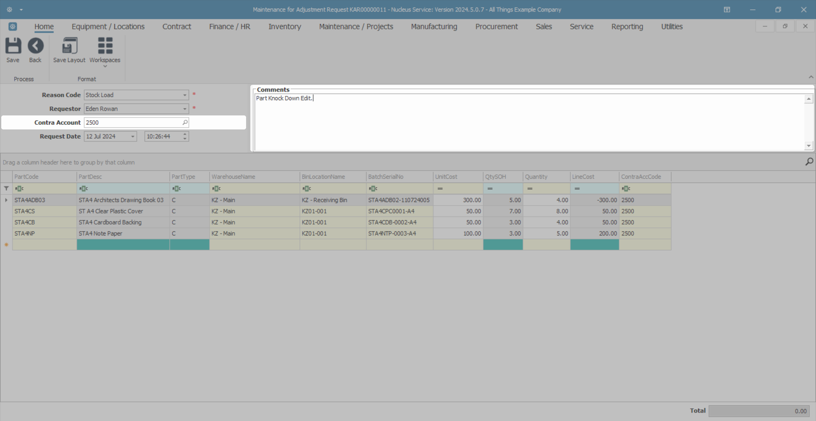Click the application gear icon in title bar

[x=9, y=9]
